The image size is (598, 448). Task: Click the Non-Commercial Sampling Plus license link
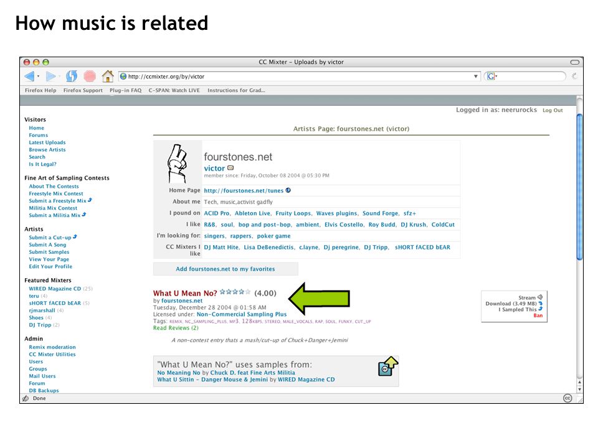pos(242,314)
